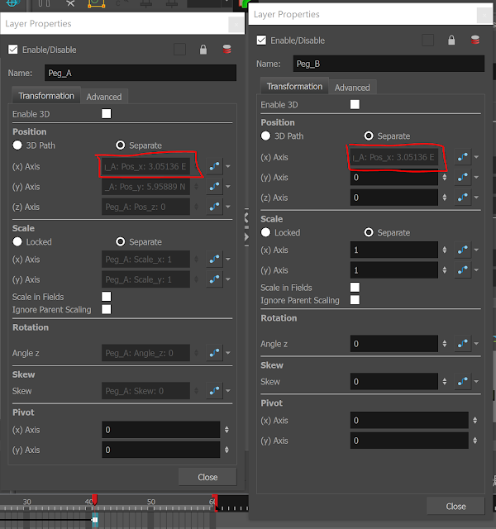Check Enable 3D in Peg_A panel
The height and width of the screenshot is (529, 496).
coord(107,114)
